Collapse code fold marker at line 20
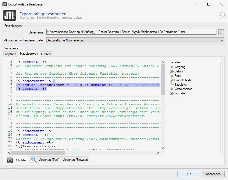Screen dimensions: 228x180 tap(14, 135)
